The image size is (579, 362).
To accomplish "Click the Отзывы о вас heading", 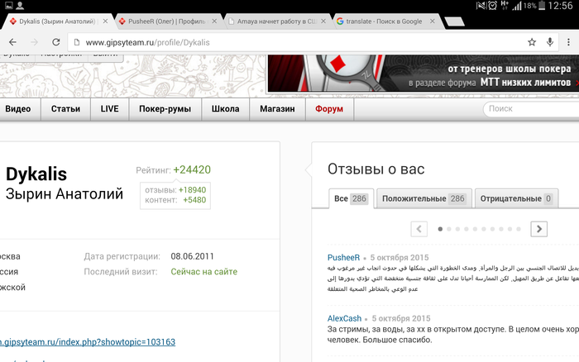I will coord(376,169).
